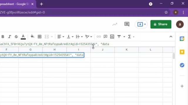Viewport: 188px width, 105px height.
Task: Select column H header
Action: click(55, 50)
